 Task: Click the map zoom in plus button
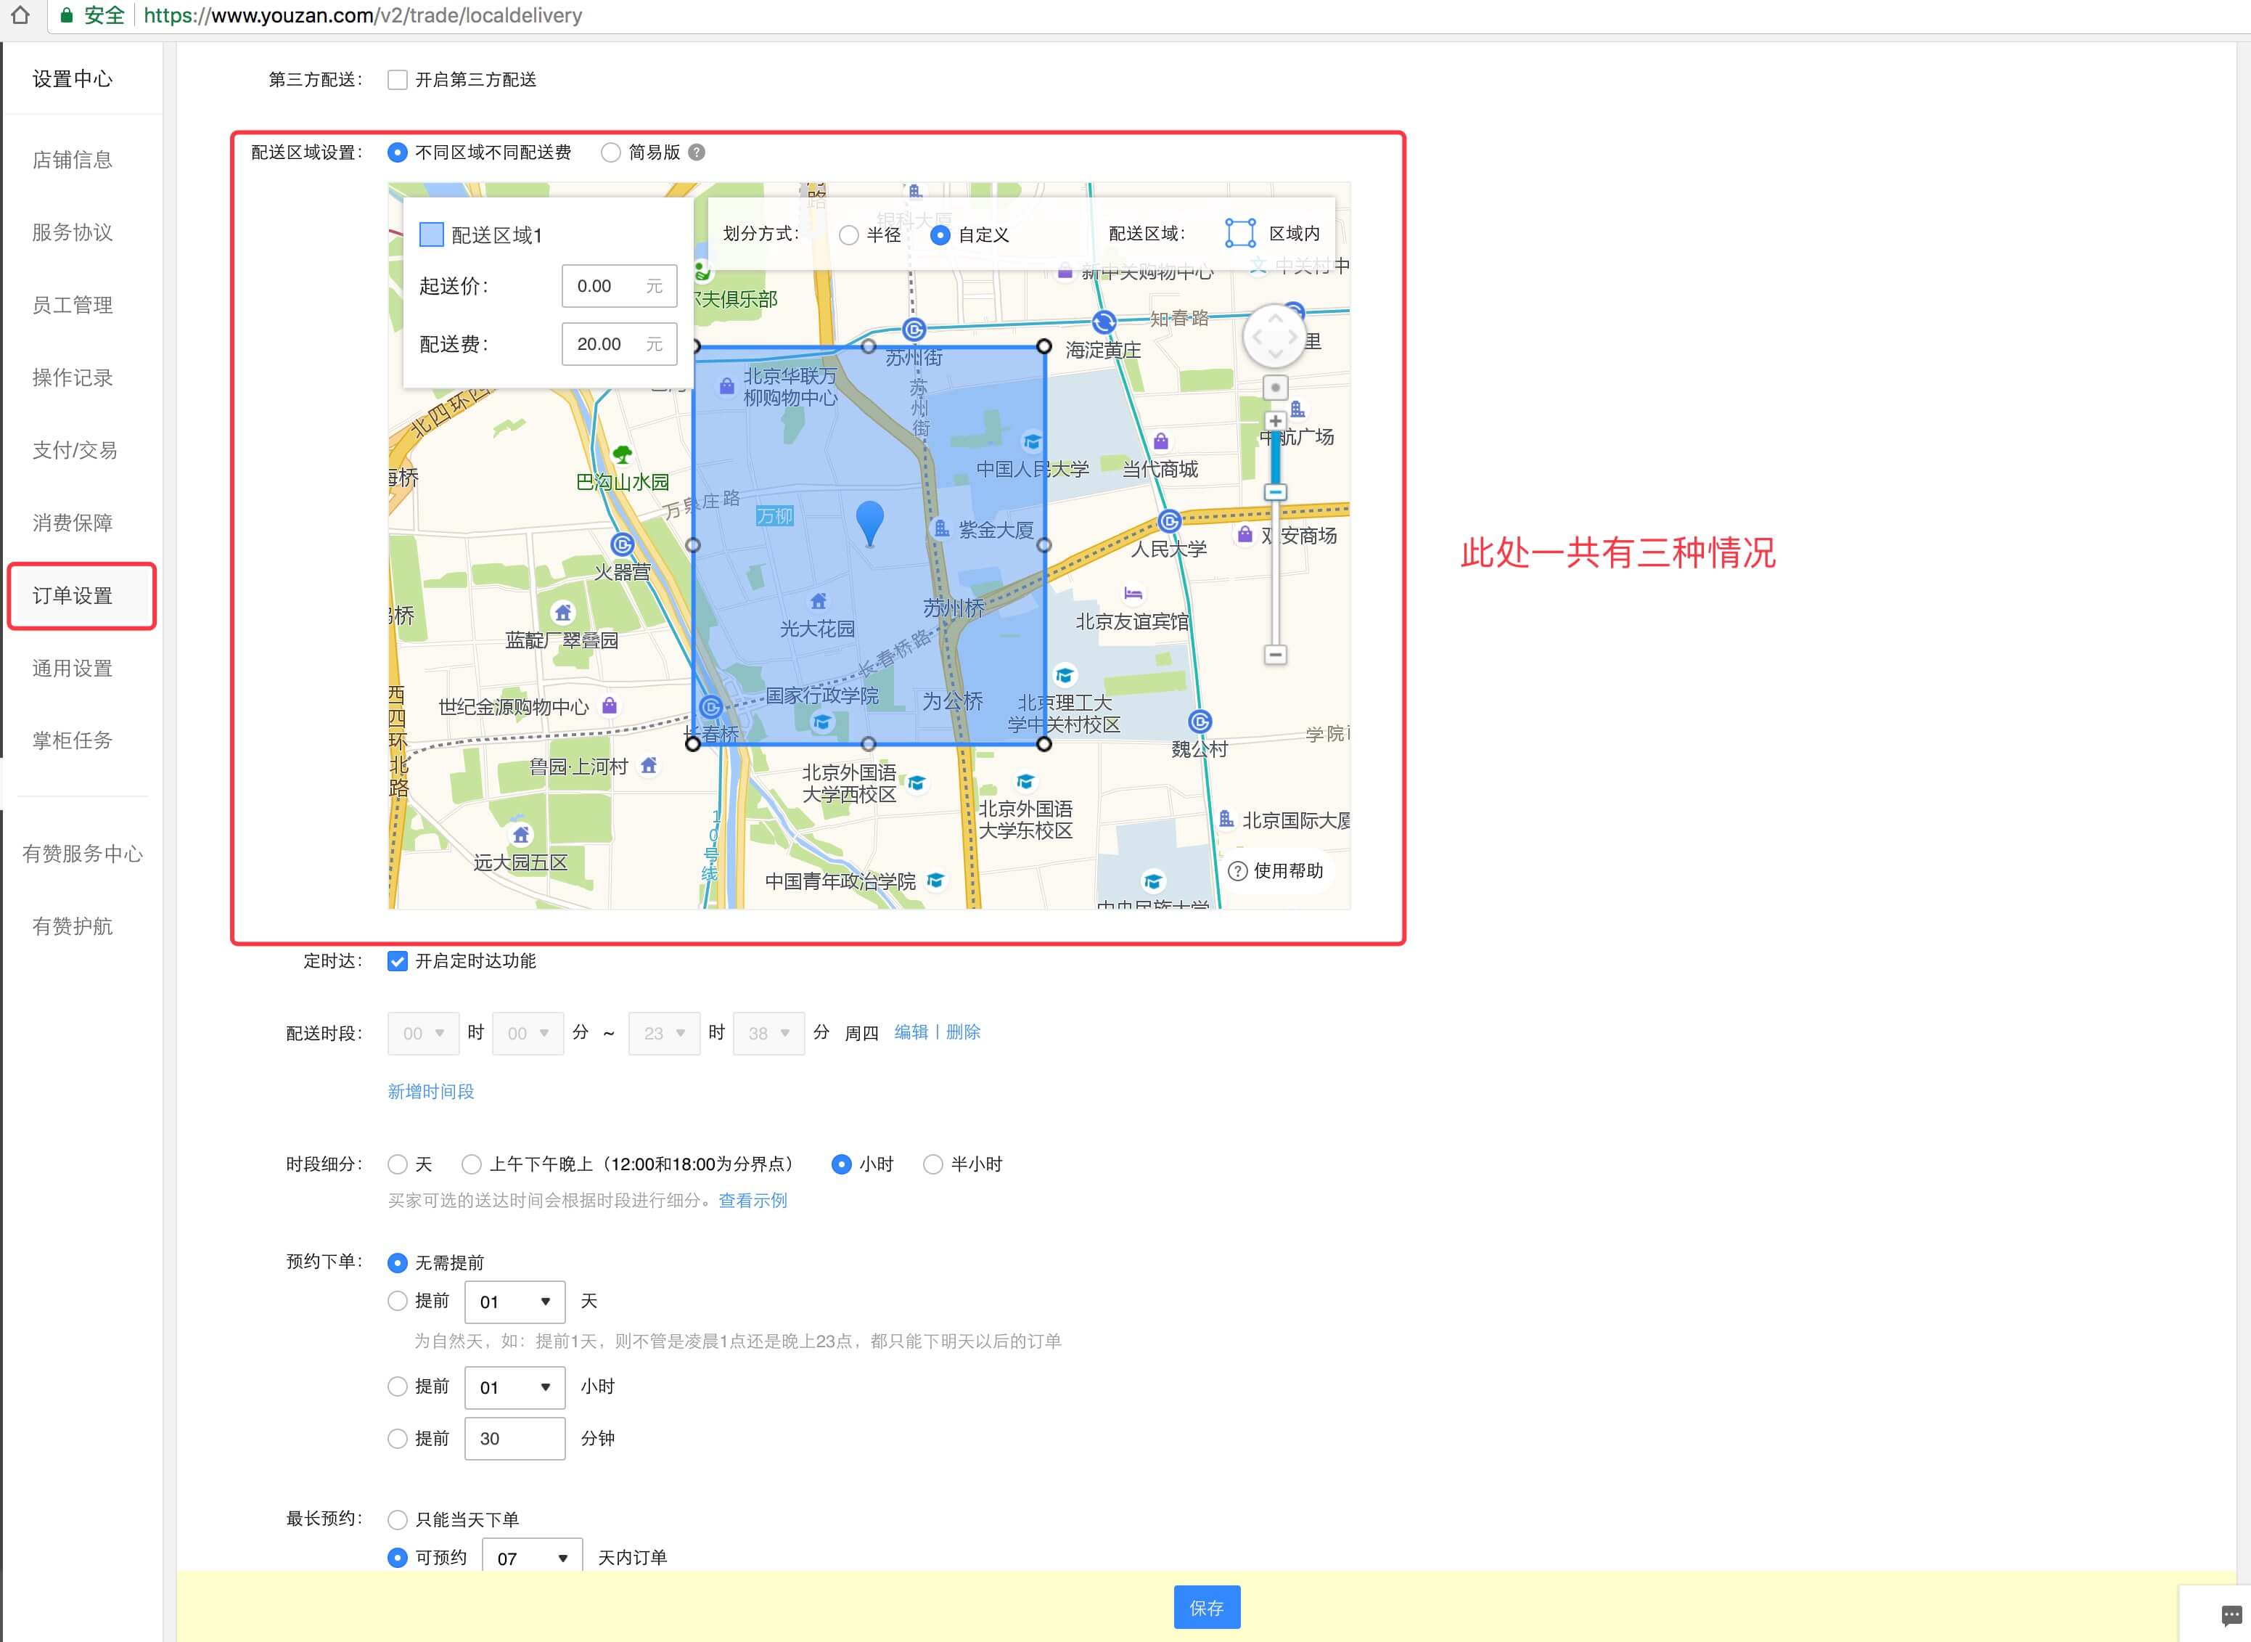point(1276,422)
